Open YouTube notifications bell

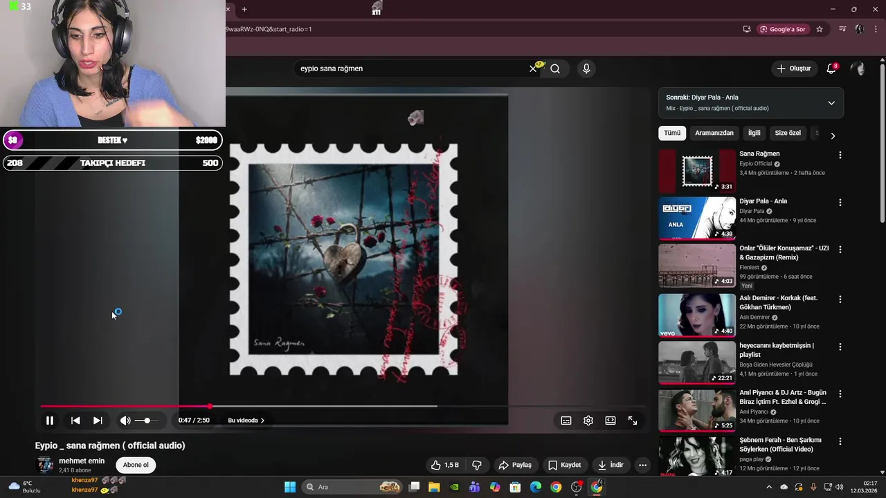pos(831,68)
